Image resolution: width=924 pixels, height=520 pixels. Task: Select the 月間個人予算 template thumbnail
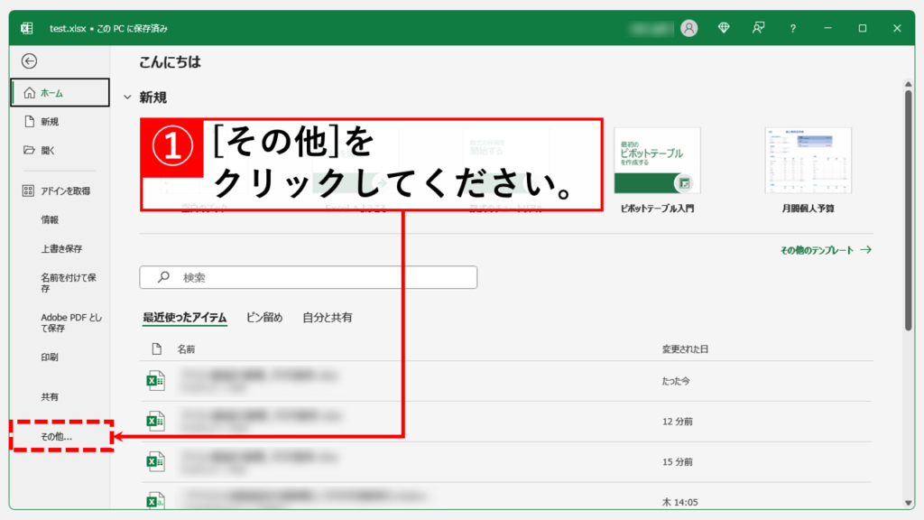[808, 161]
